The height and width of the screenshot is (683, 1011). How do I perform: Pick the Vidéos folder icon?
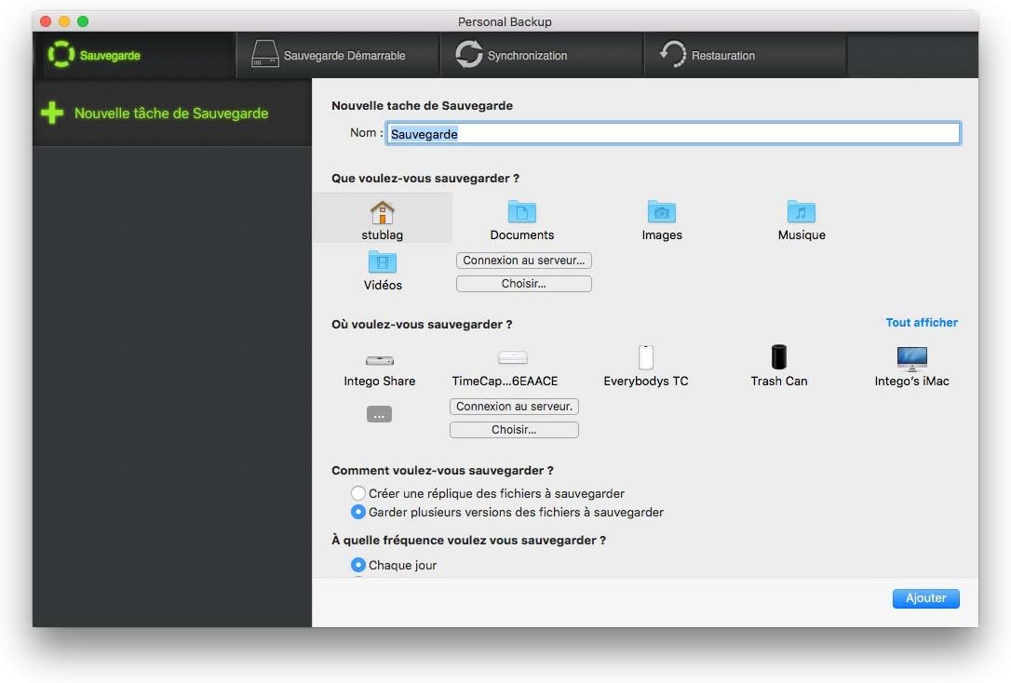[x=382, y=270]
